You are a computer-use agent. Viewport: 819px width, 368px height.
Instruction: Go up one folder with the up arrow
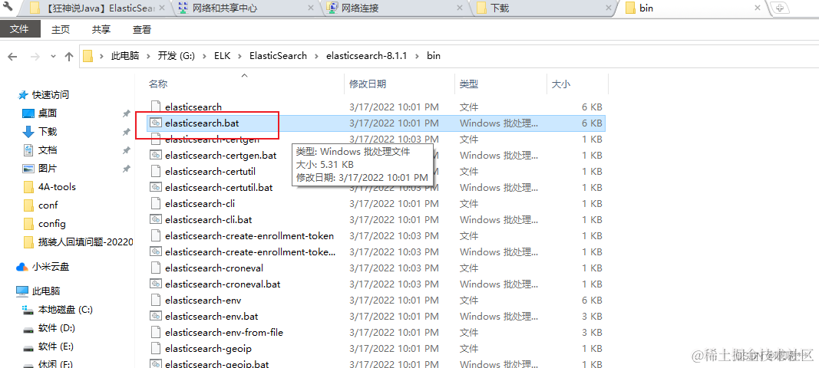coord(69,57)
